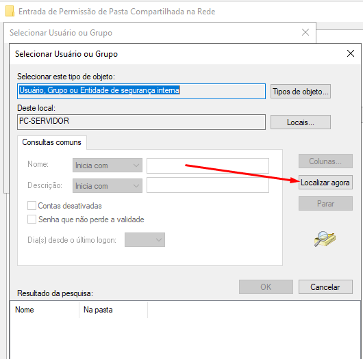Close the background Selecionar Usuário ou Grupo window
Viewport: 363px width, 359px height.
click(x=305, y=32)
